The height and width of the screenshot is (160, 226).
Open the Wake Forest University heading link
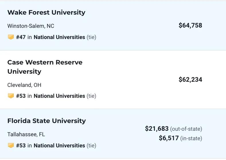[46, 12]
